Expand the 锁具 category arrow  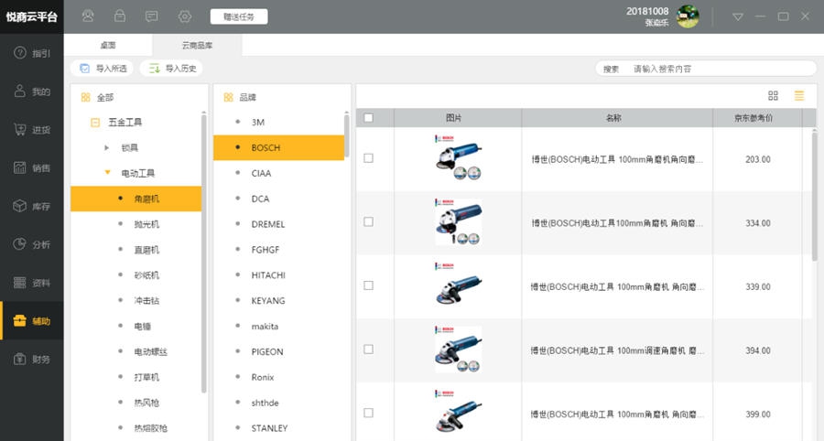107,148
